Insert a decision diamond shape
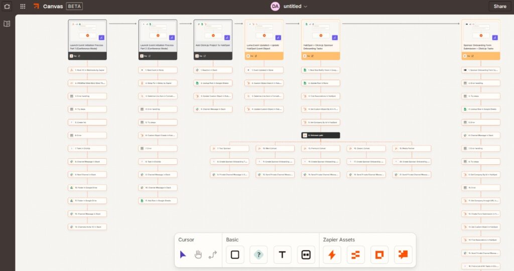This screenshot has width=514, height=271. (x=259, y=254)
